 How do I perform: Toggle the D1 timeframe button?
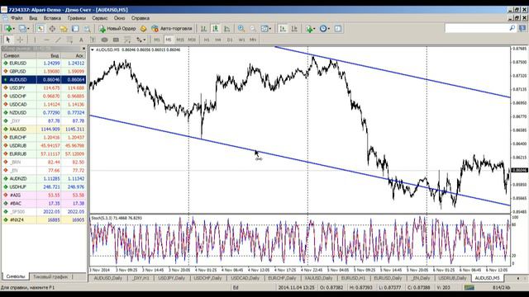pyautogui.click(x=230, y=40)
